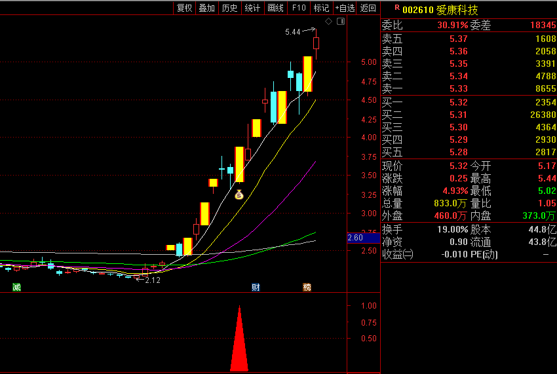Toggle the side panel icon beside the diamond
Screen dimensions: 557x374
pyautogui.click(x=341, y=22)
